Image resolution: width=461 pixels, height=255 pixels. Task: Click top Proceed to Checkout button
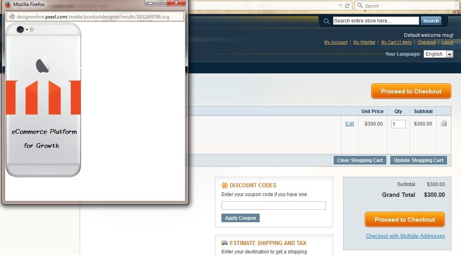[411, 91]
